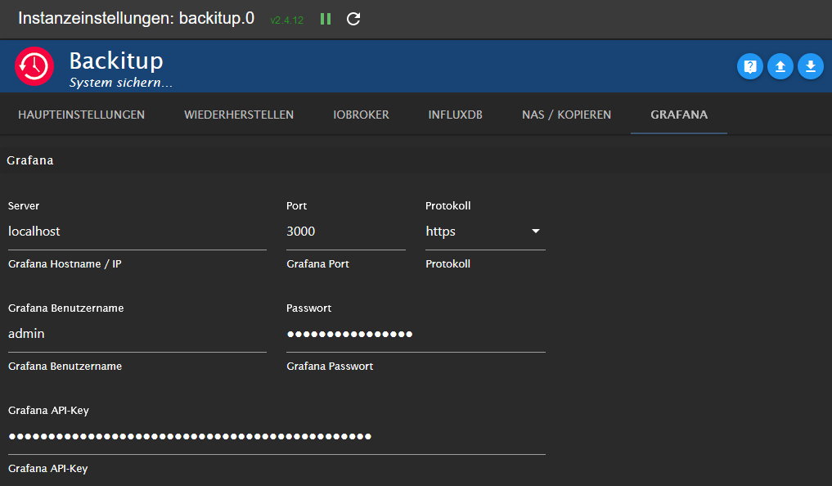Focus the Grafana Port field

click(x=345, y=232)
